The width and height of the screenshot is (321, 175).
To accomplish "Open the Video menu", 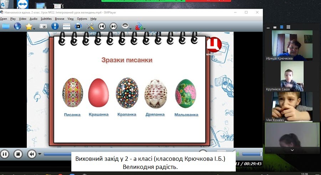I will 23,18.
